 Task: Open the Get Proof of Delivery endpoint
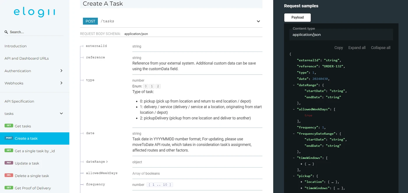[x=33, y=188]
